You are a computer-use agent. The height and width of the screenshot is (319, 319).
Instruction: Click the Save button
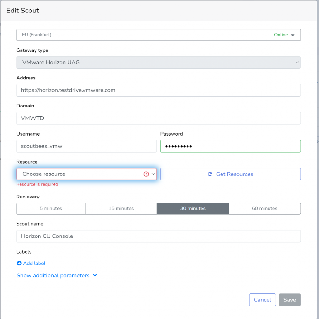(289, 300)
